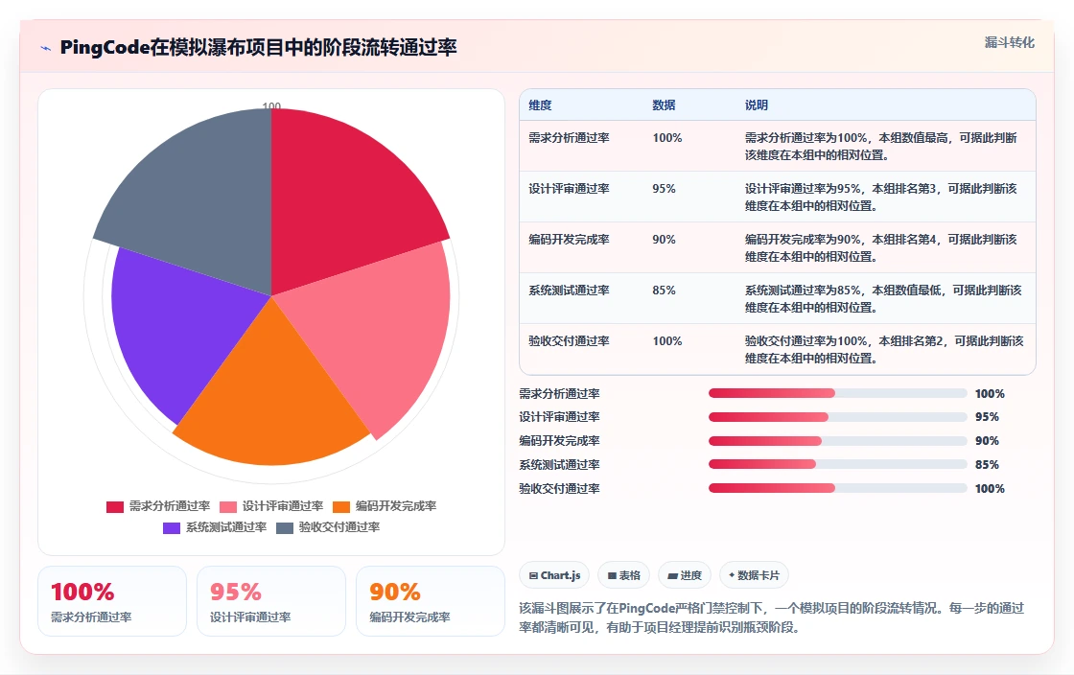1074x675 pixels.
Task: Click the 数据 column header
Action: coord(664,105)
